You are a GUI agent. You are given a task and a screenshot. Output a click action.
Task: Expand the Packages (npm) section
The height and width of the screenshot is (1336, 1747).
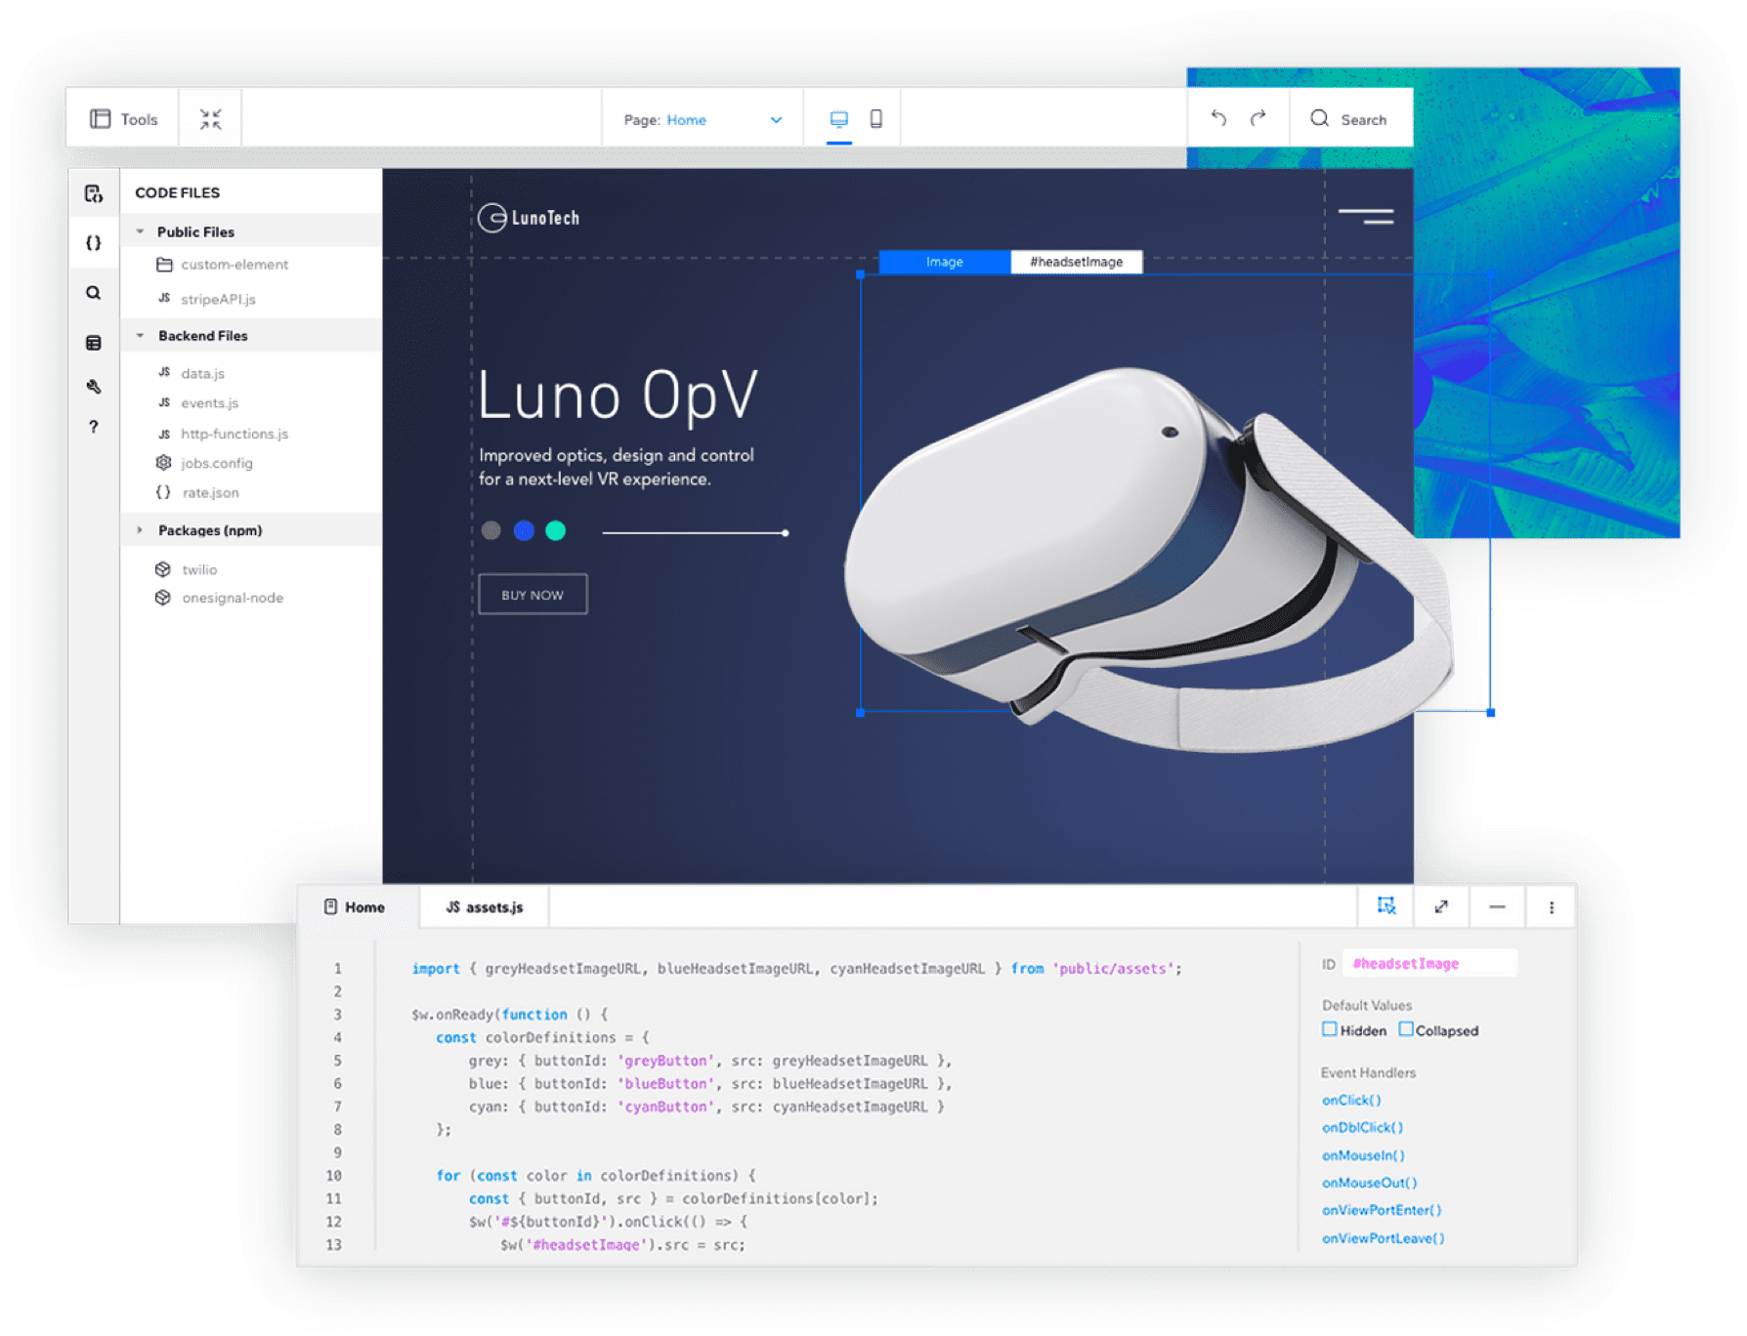point(140,530)
